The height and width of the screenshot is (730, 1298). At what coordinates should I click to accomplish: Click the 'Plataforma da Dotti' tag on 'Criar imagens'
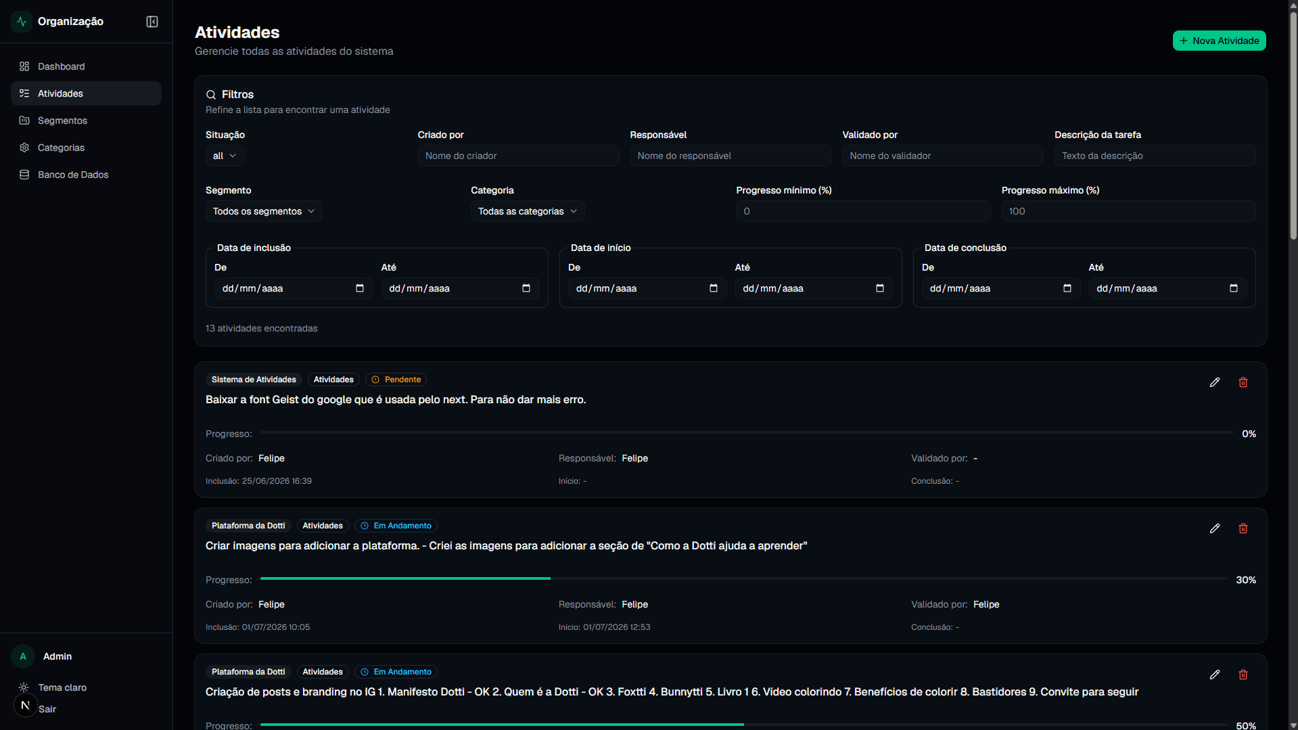coord(248,526)
